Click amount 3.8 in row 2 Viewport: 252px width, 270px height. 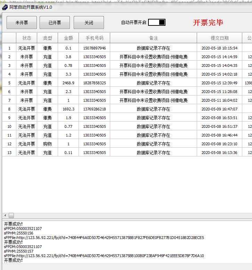click(x=68, y=57)
